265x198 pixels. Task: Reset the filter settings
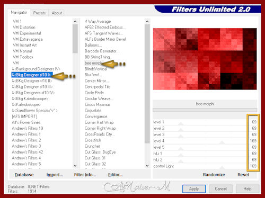243,175
